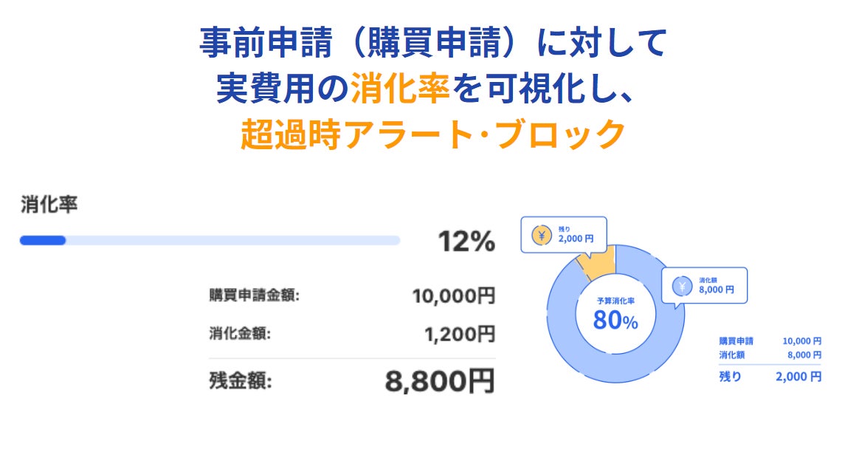Click the 10,000円 purchase request amount
Screen dimensions: 859x472
tap(453, 296)
